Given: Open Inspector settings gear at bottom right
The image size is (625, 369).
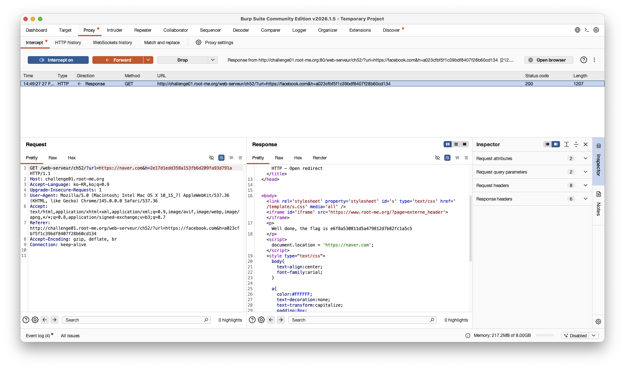Looking at the screenshot, I should click(598, 322).
